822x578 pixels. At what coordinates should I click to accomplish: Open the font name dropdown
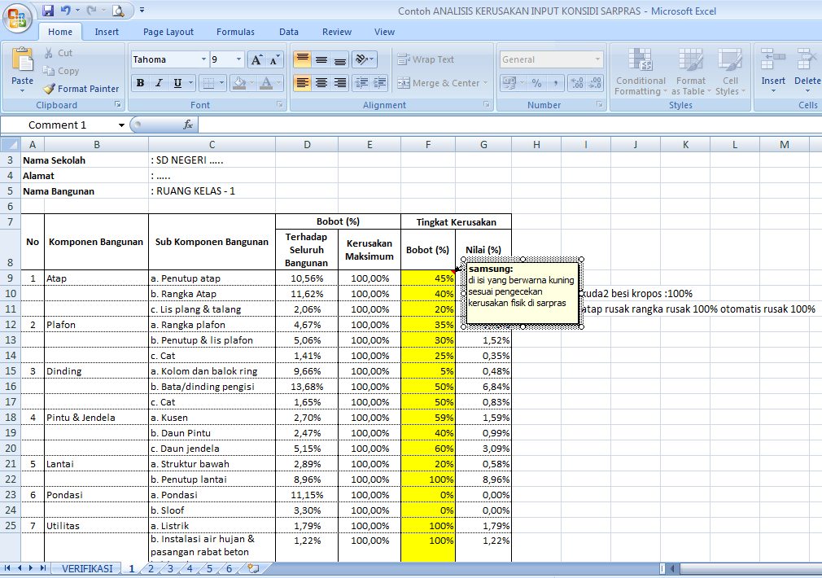(x=202, y=59)
